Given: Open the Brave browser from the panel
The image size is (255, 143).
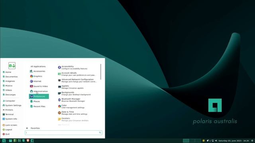Looking at the screenshot, I should (28, 141).
